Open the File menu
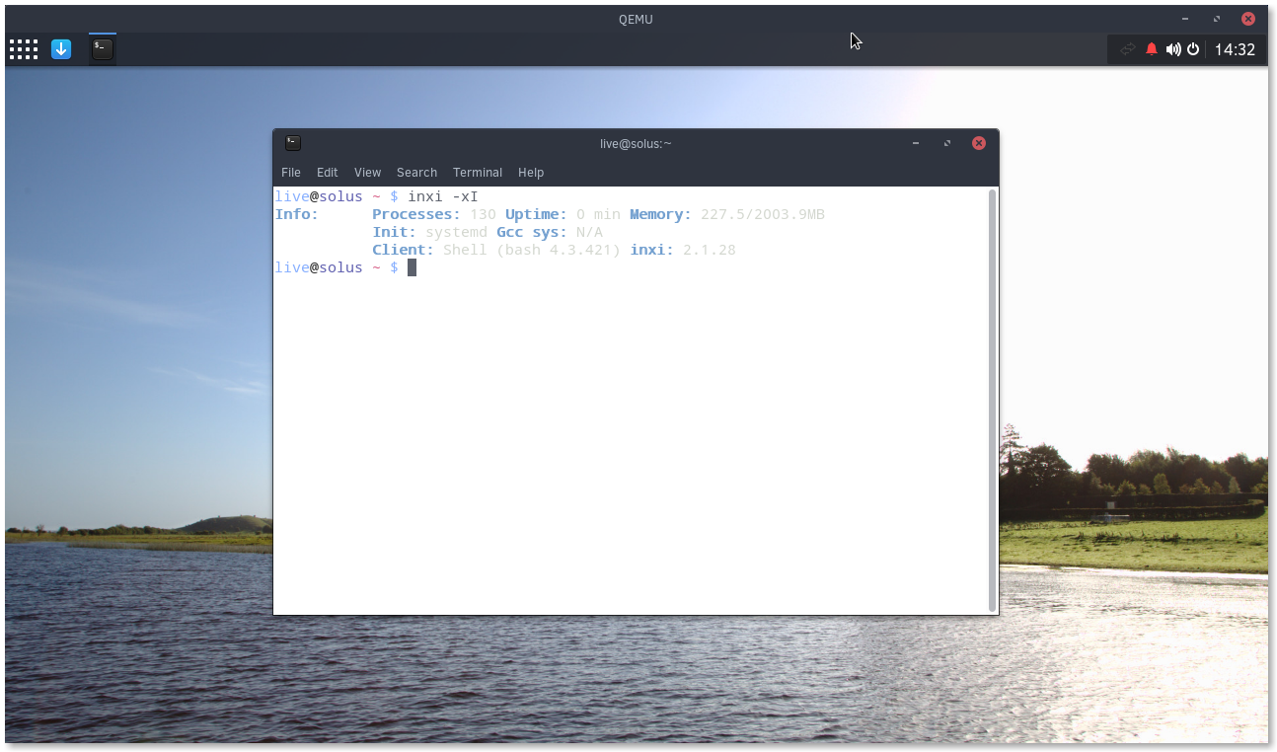This screenshot has width=1277, height=752. [291, 173]
